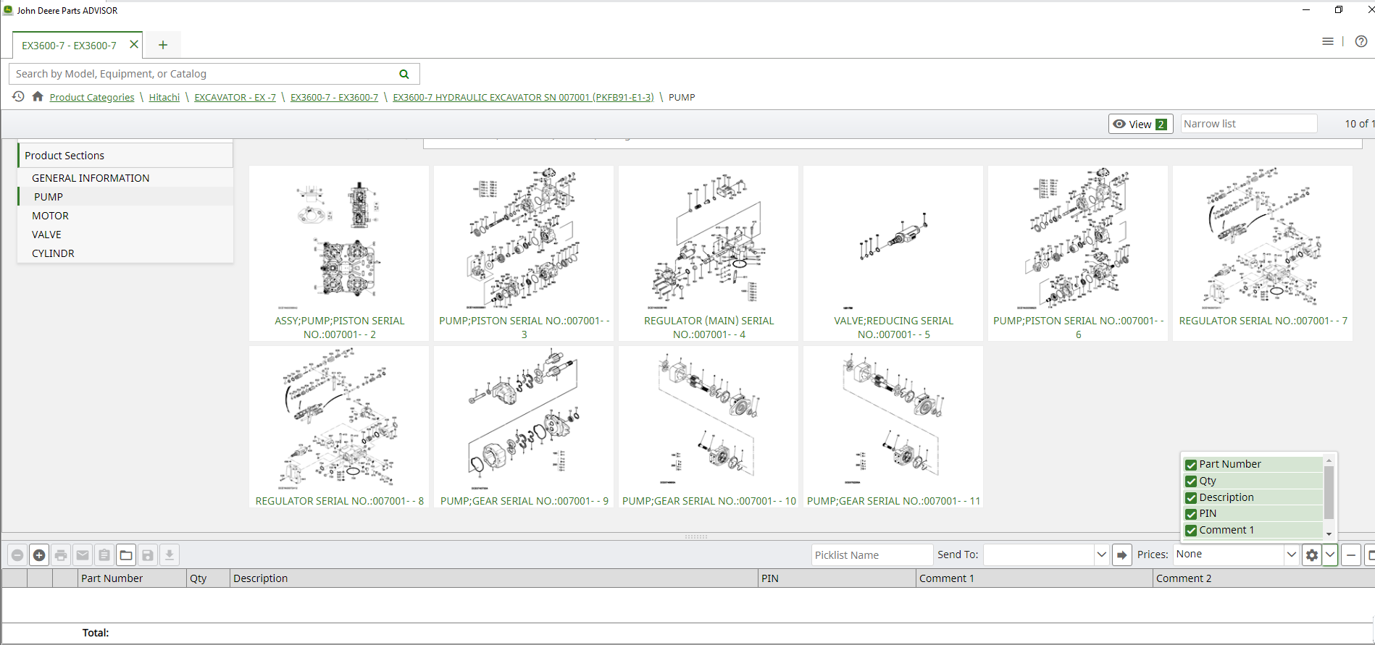Follow EX3600-7 HYDRAULIC EXCAVATOR SN 007001 breadcrumb
Viewport: 1375px width, 645px height.
tap(523, 97)
